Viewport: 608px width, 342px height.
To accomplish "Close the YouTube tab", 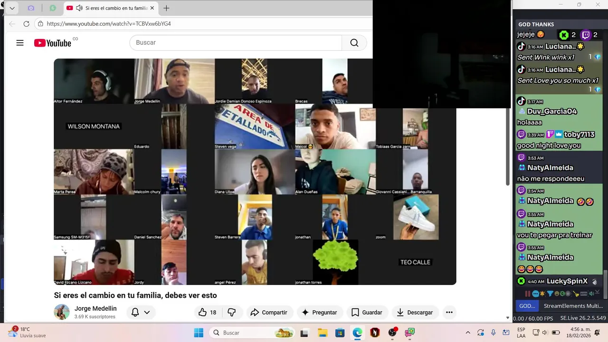I will (x=152, y=8).
